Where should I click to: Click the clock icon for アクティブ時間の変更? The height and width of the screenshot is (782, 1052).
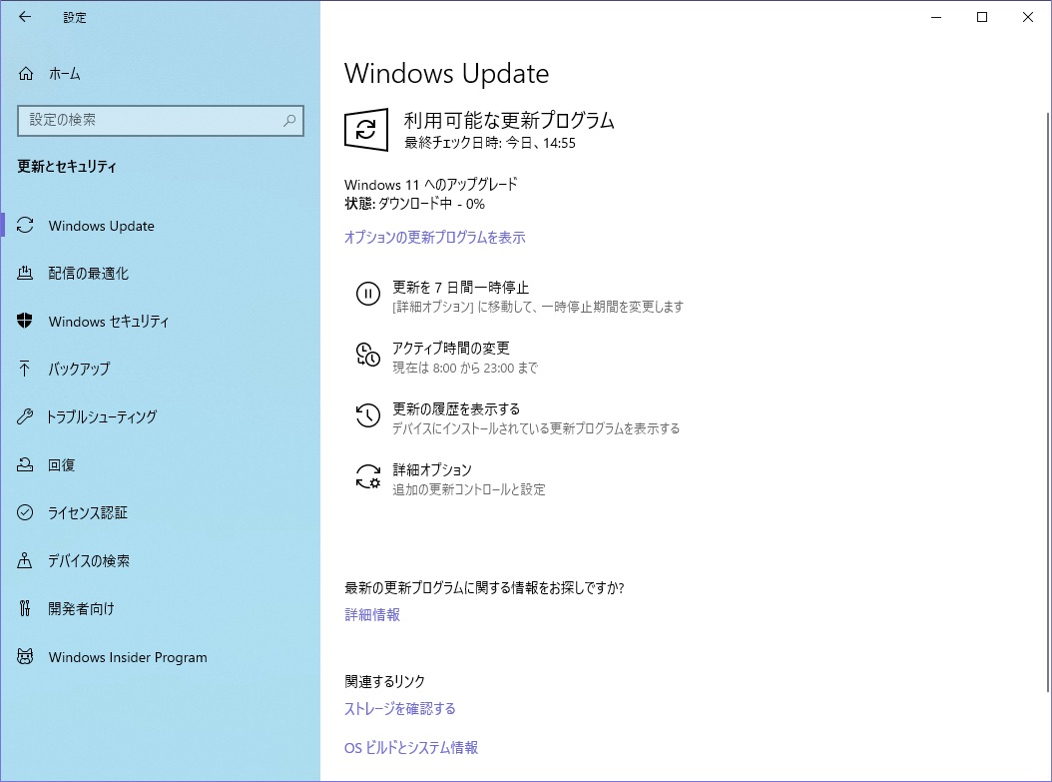click(x=367, y=355)
